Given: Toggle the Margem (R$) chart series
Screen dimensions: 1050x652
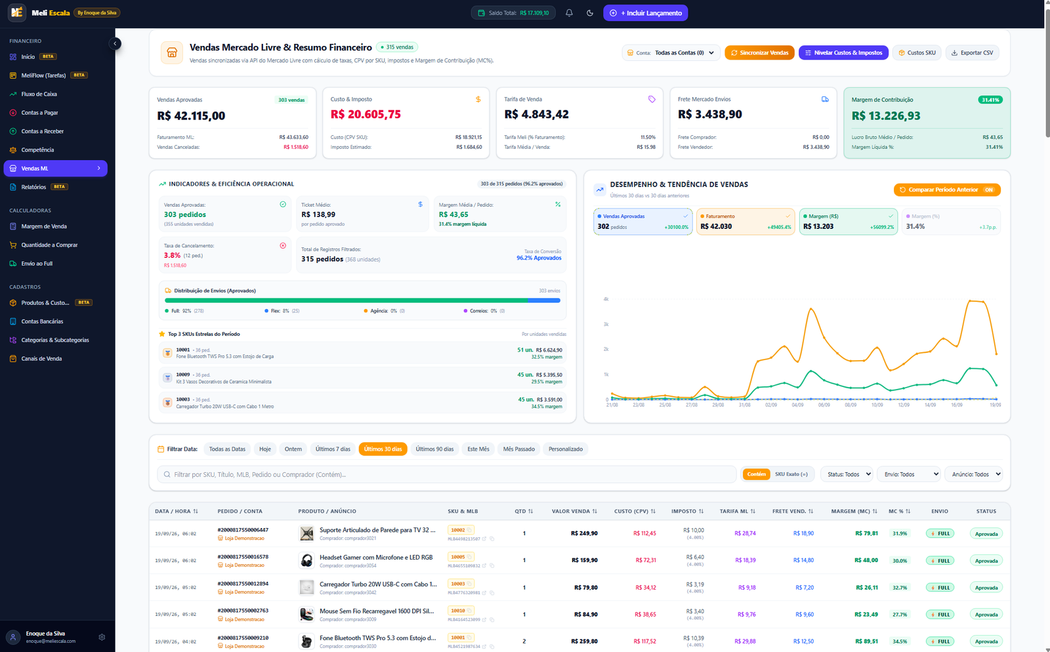Looking at the screenshot, I should point(849,222).
